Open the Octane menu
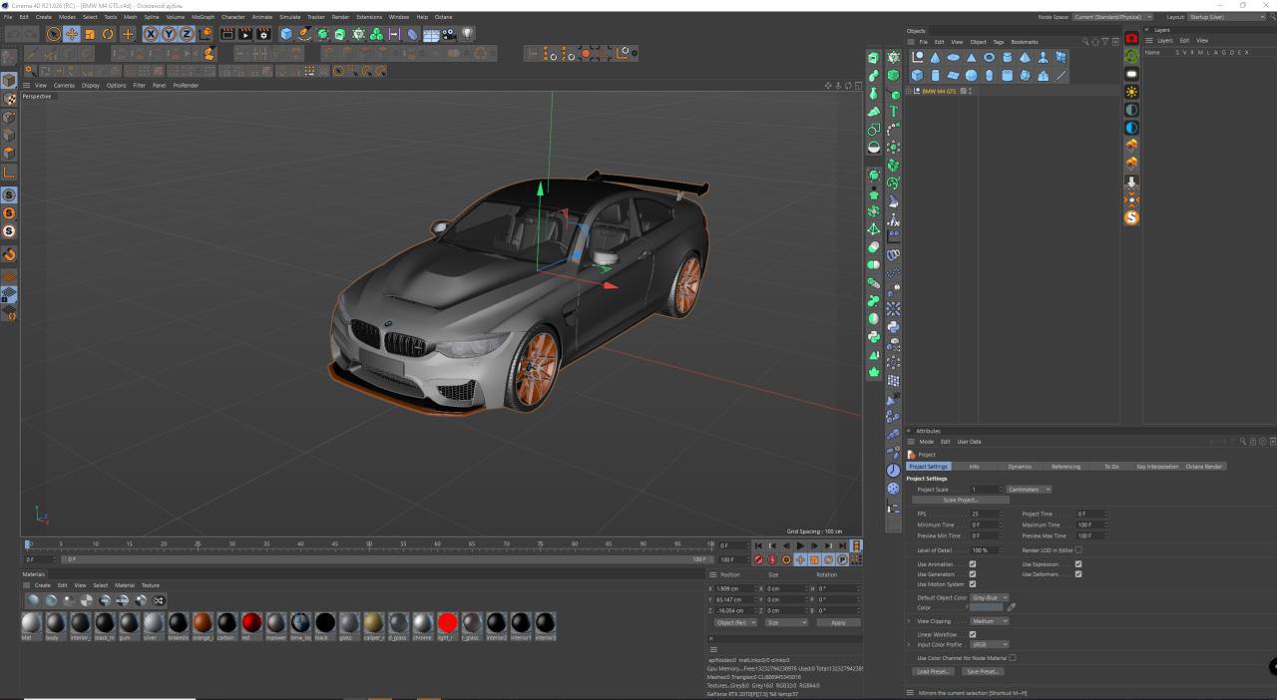 (443, 17)
